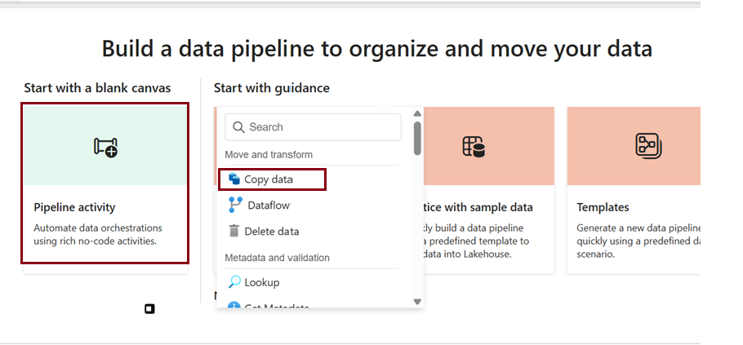Click the activity list scrollbar thumb

click(x=417, y=137)
